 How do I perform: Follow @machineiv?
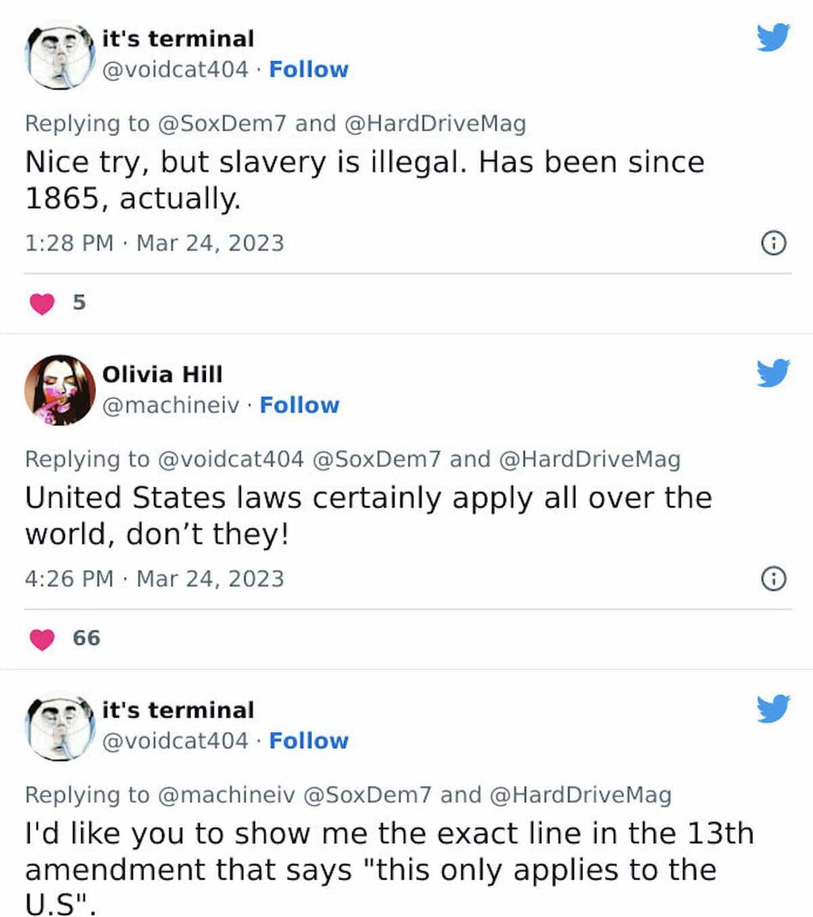pos(299,405)
